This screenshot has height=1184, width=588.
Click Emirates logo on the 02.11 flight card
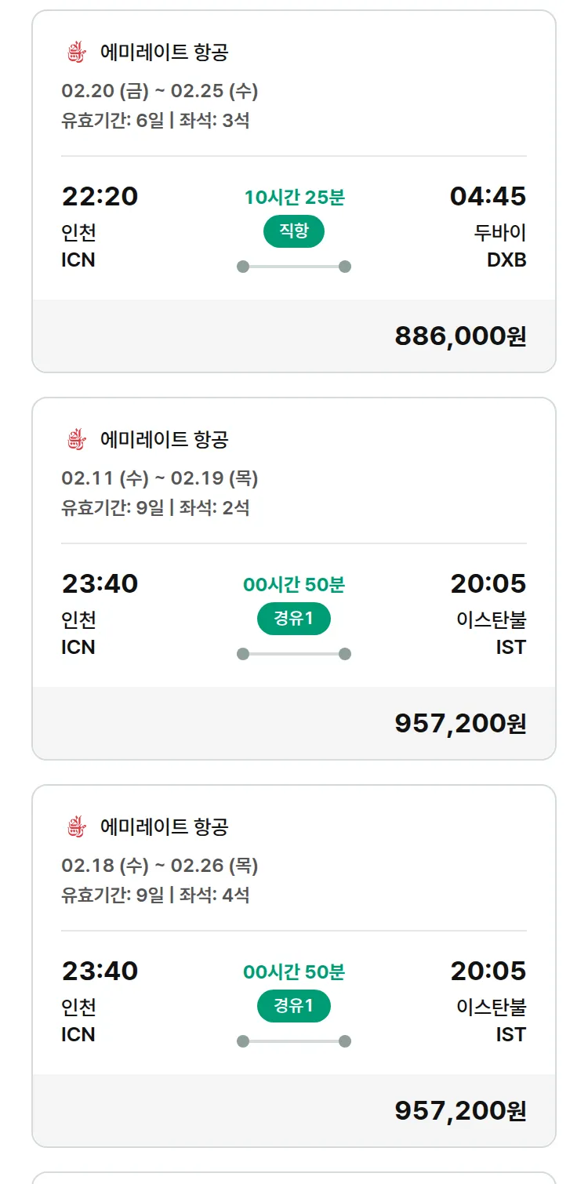click(x=76, y=439)
